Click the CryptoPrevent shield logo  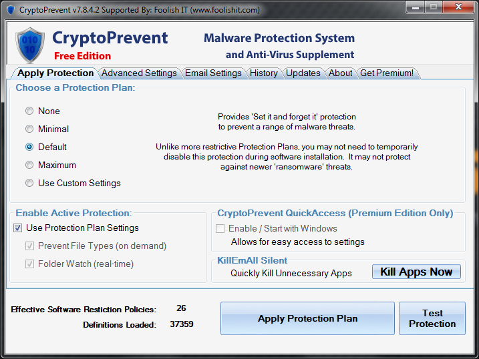tap(29, 45)
